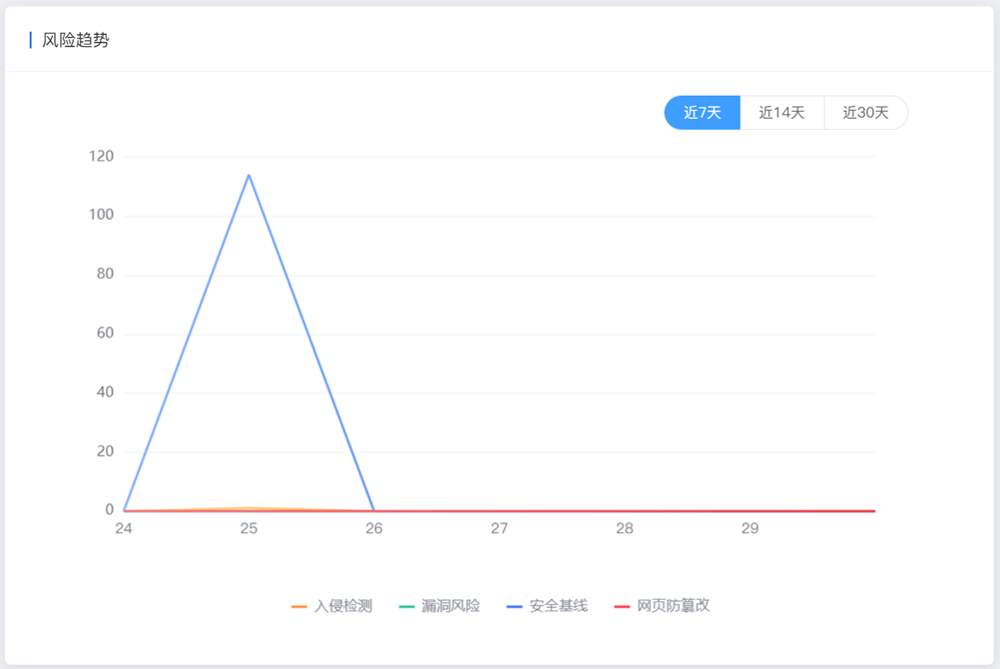Click the x-axis label 26
Screen dimensions: 1000x669
pyautogui.click(x=374, y=528)
